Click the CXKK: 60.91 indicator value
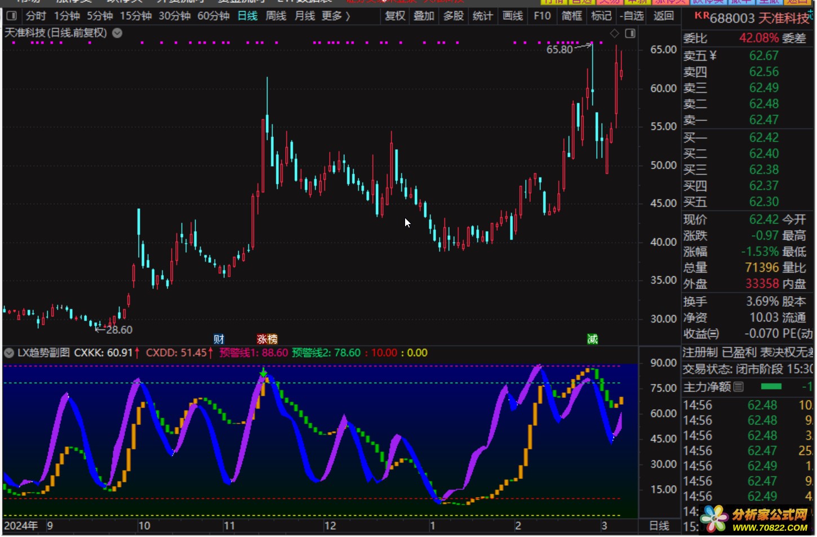Image resolution: width=817 pixels, height=537 pixels. [104, 353]
